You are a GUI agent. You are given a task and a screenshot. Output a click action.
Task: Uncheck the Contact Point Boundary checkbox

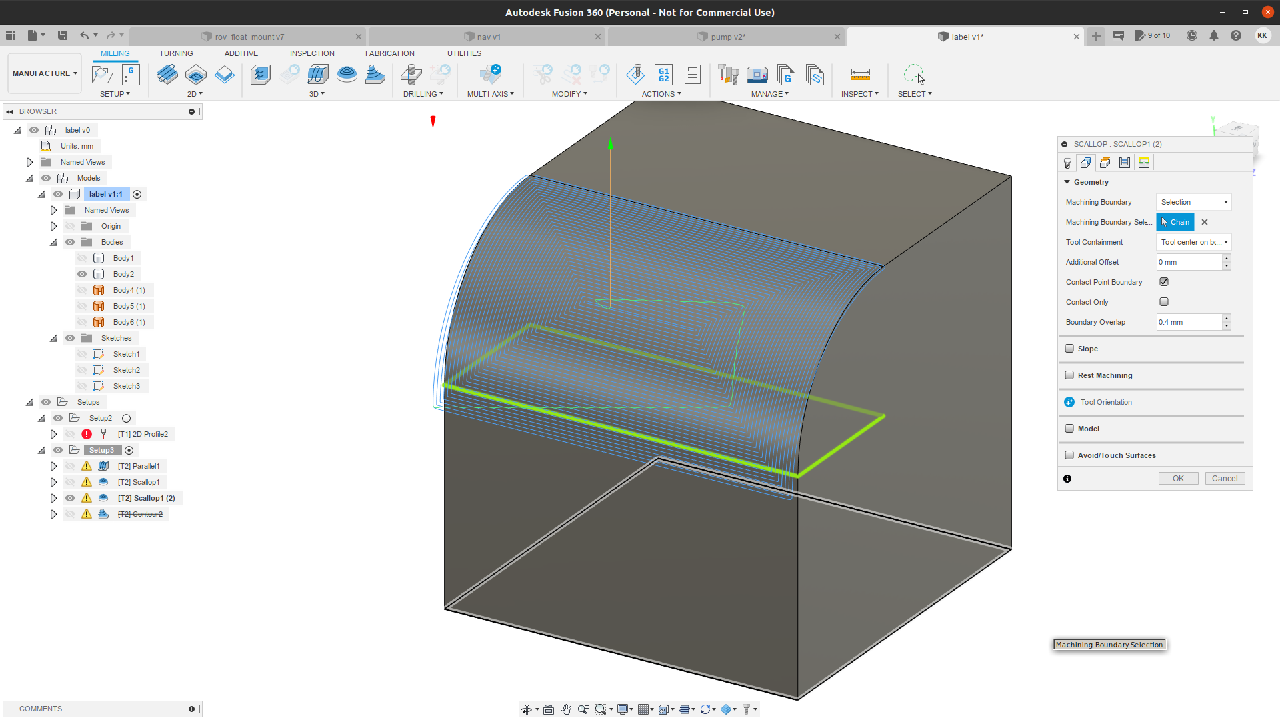tap(1164, 282)
